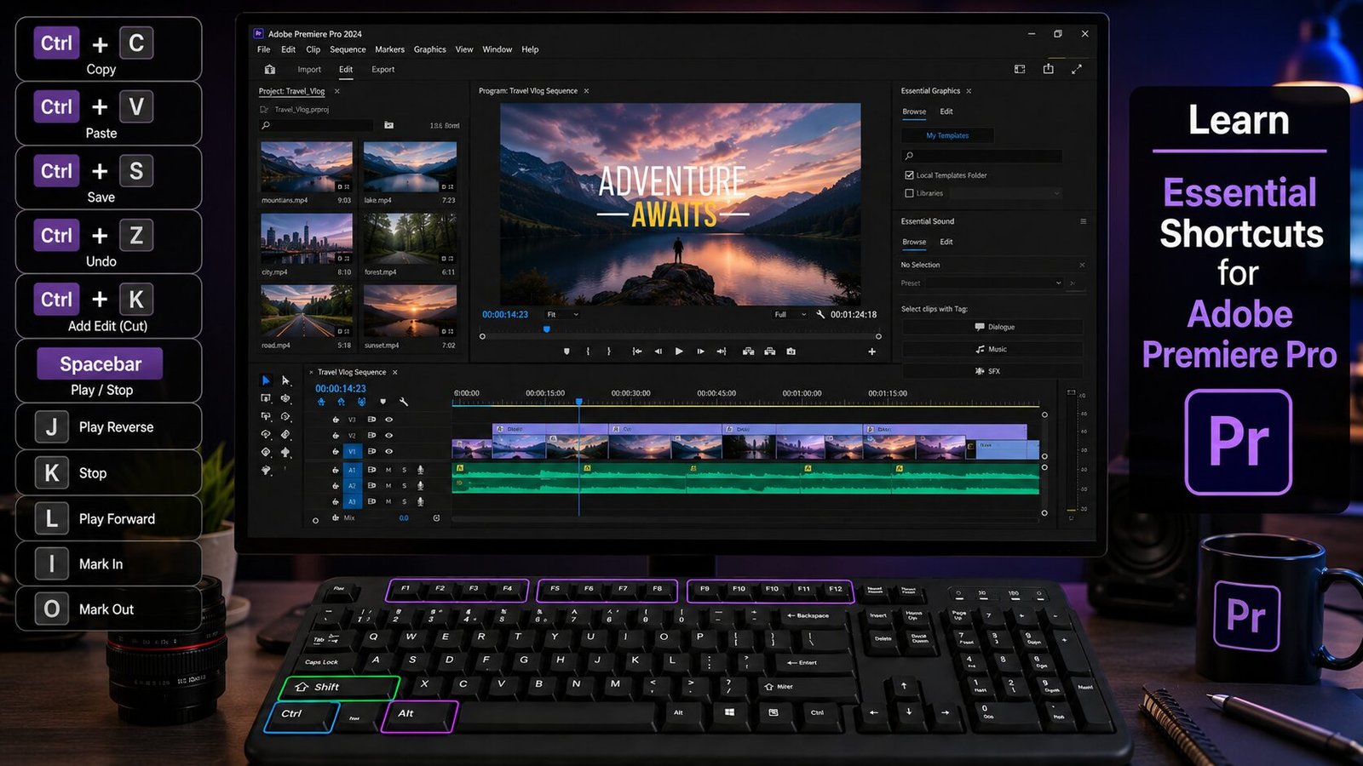Image resolution: width=1363 pixels, height=766 pixels.
Task: Toggle track targeting for V1
Action: [x=352, y=452]
